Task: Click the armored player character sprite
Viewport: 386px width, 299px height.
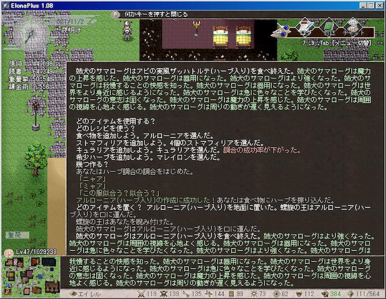Action: click(x=127, y=31)
